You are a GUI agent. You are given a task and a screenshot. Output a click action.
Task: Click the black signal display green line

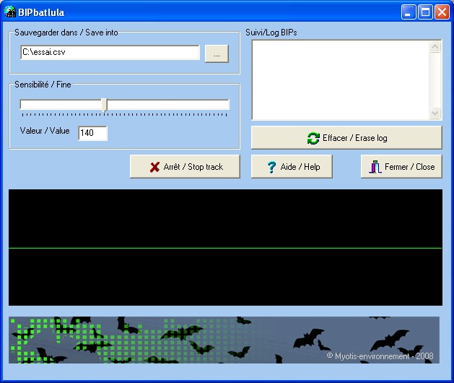(225, 248)
